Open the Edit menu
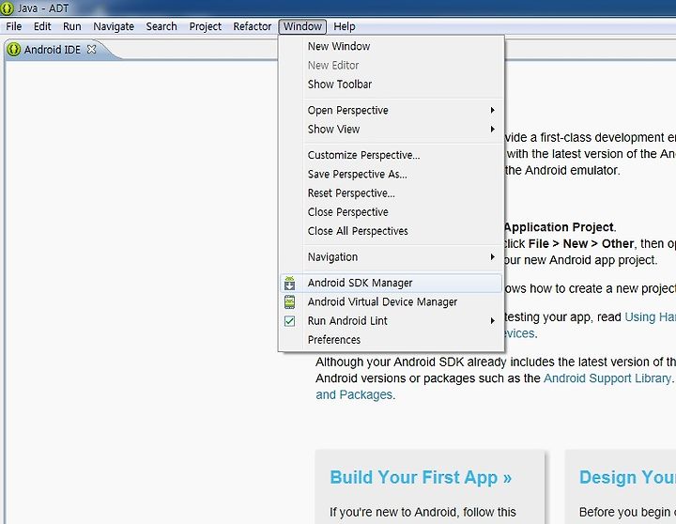 (x=42, y=26)
